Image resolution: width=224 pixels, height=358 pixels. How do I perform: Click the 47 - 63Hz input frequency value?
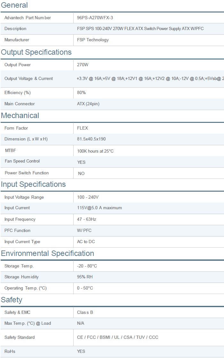(x=86, y=219)
